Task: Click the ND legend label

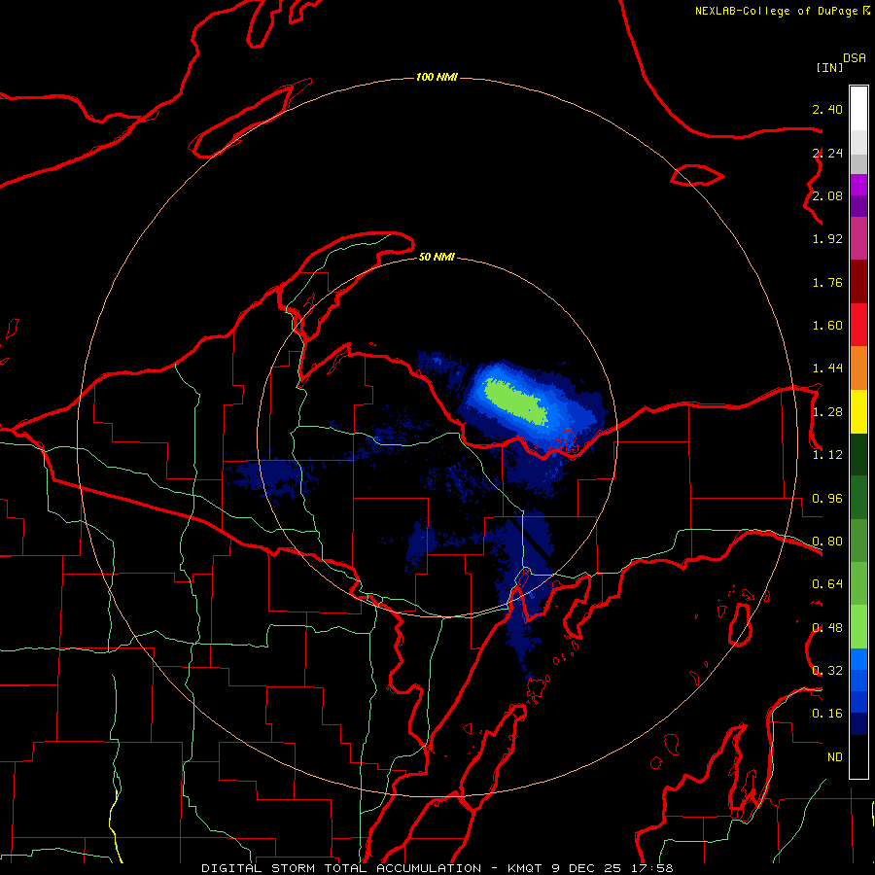Action: [x=835, y=757]
